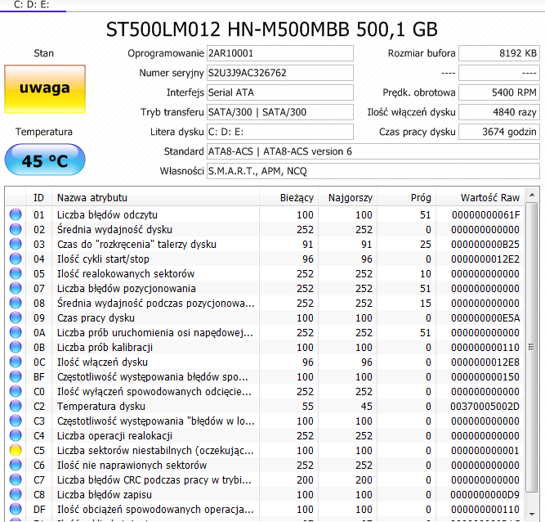Select 'Liczba operacji realokacji' attribute name

tap(114, 436)
